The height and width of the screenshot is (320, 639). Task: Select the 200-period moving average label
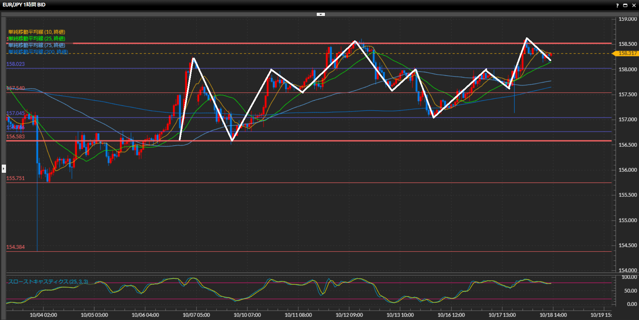(38, 52)
